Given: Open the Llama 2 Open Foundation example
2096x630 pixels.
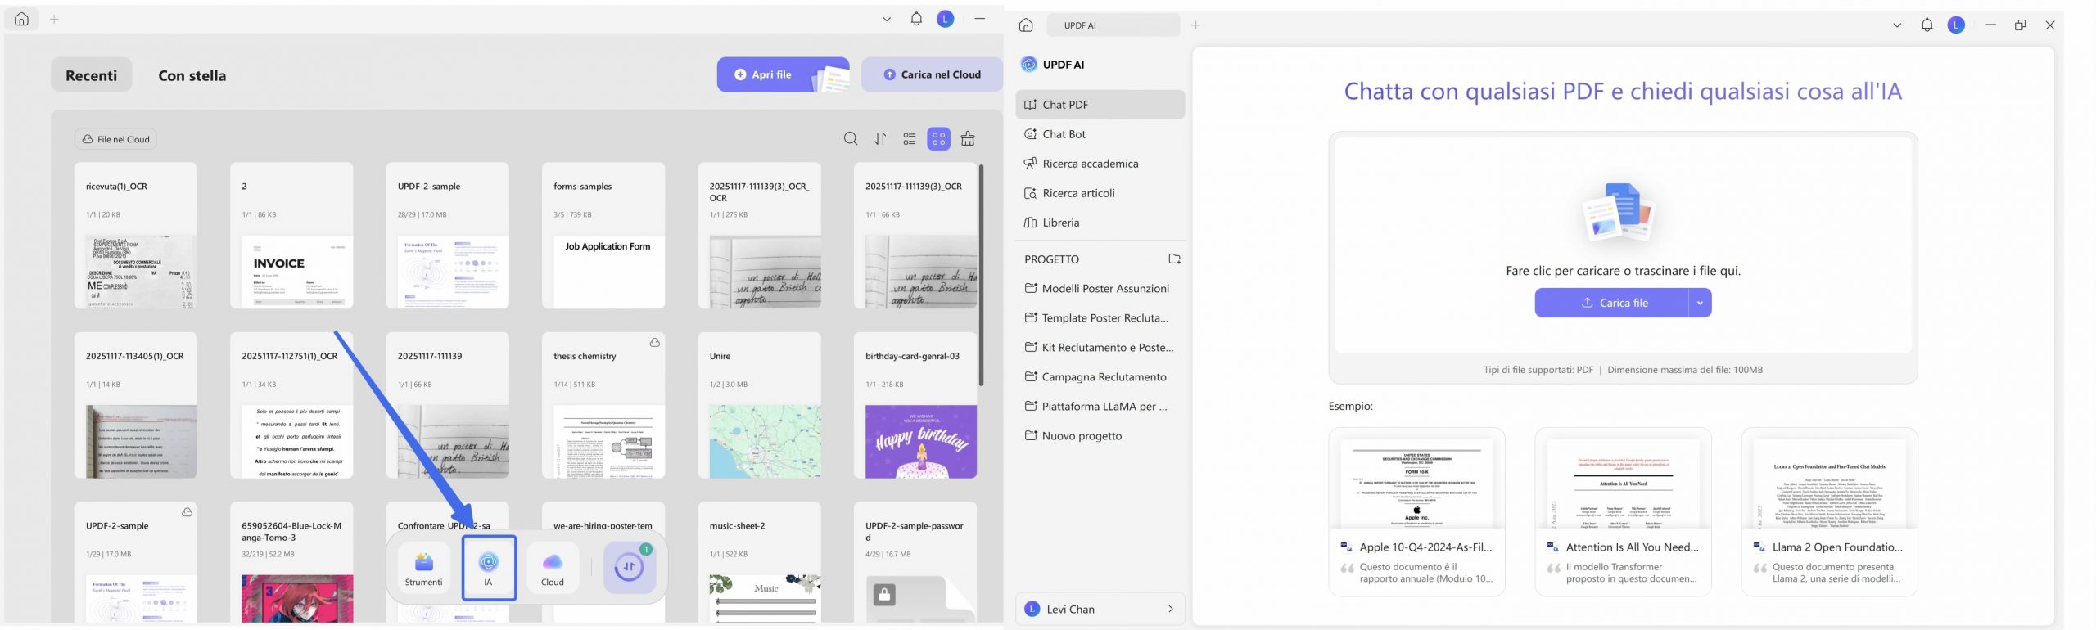Looking at the screenshot, I should click(1830, 511).
